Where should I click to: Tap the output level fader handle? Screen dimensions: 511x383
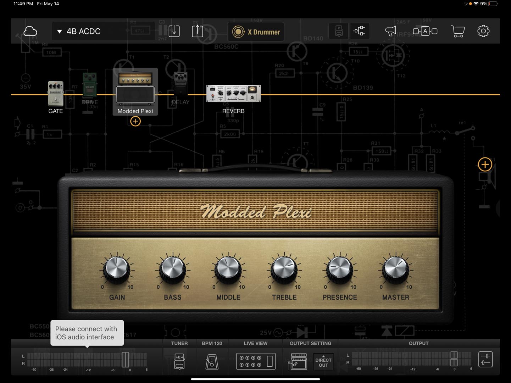point(454,359)
